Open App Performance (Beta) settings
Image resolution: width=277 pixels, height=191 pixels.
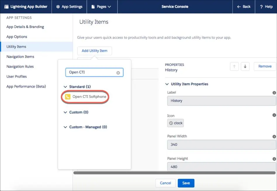[26, 86]
